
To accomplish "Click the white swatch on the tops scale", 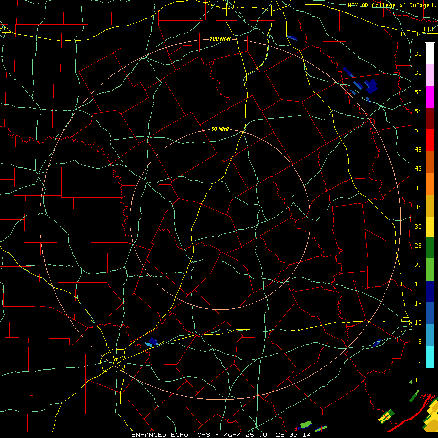I will [x=430, y=54].
